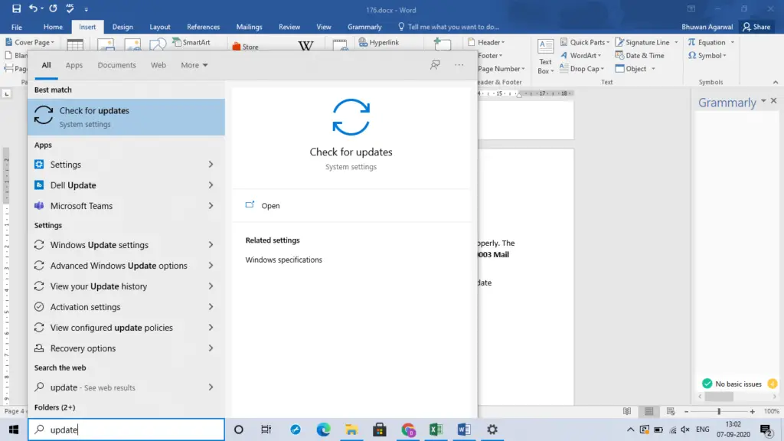Click the Redo icon in Word
784x441 pixels.
coord(53,8)
